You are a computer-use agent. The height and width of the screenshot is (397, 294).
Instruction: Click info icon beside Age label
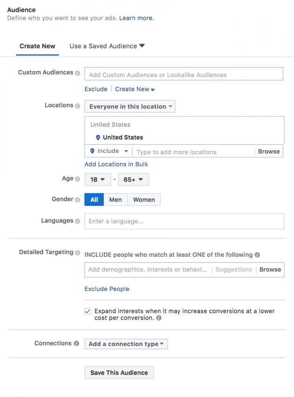click(x=77, y=179)
